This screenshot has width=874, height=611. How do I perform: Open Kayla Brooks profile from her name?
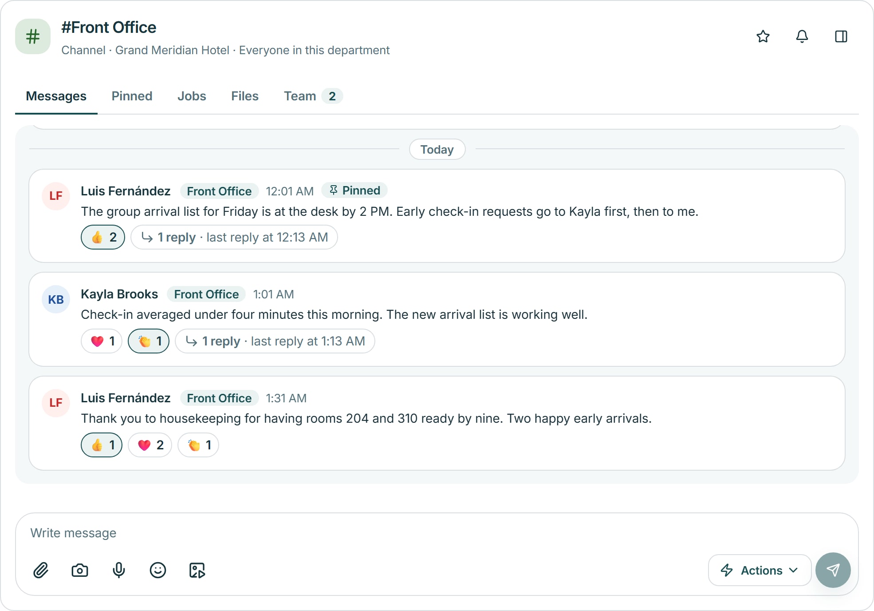119,294
